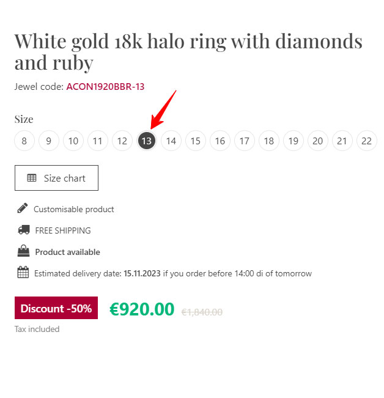Image resolution: width=384 pixels, height=398 pixels.
Task: Pick size 18 circle
Action: (269, 141)
